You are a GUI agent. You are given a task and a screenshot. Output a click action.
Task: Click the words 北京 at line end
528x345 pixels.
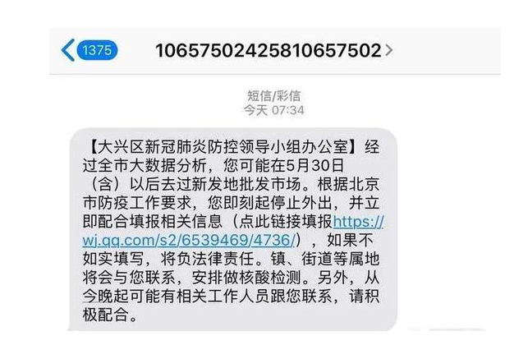(364, 184)
